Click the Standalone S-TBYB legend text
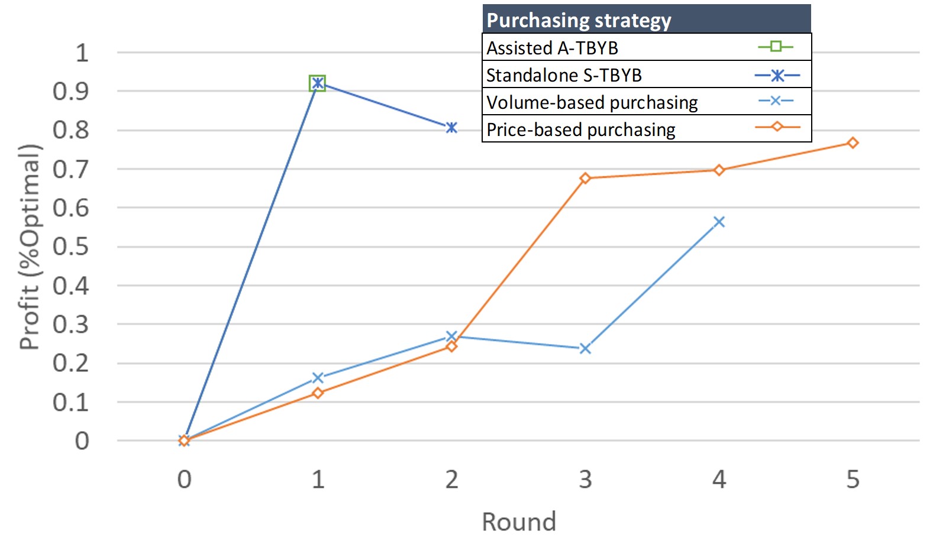933x544 pixels. [564, 75]
